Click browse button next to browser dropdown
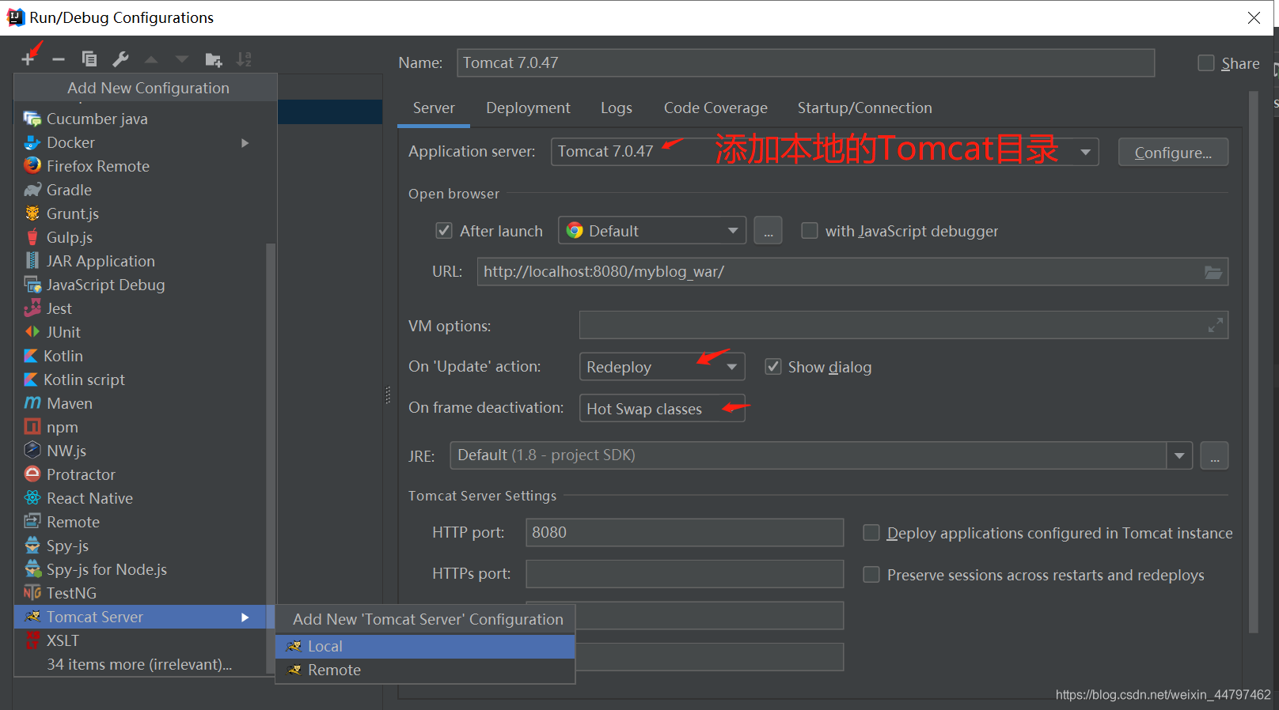This screenshot has width=1279, height=710. pos(768,231)
